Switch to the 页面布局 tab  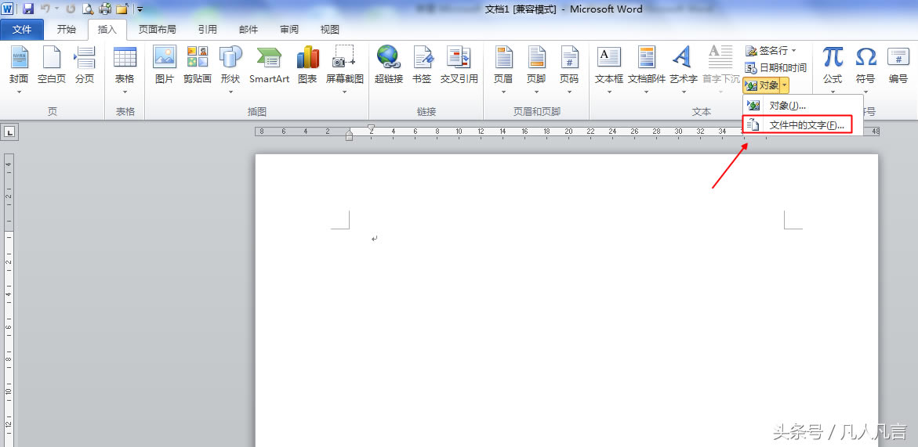157,30
